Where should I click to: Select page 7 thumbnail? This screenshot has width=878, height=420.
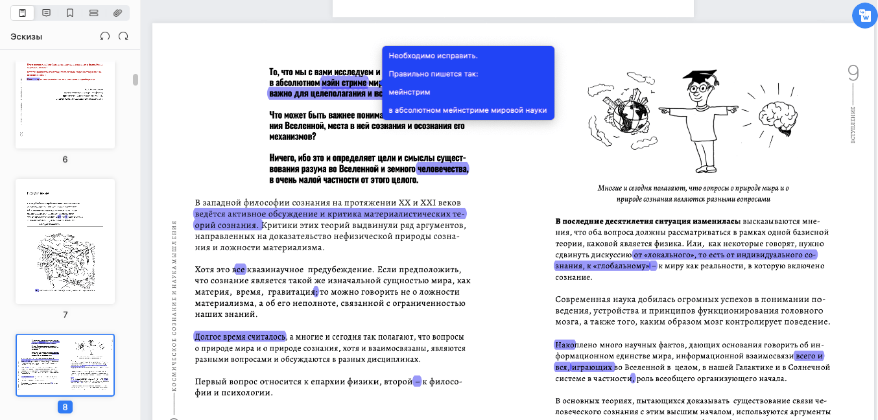(x=65, y=241)
